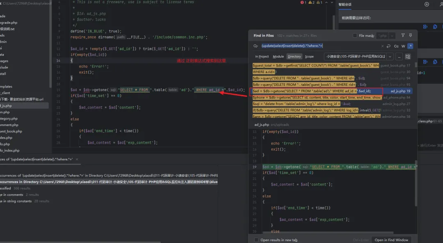
Task: Expand in comments 2 results node
Action: click(19, 195)
